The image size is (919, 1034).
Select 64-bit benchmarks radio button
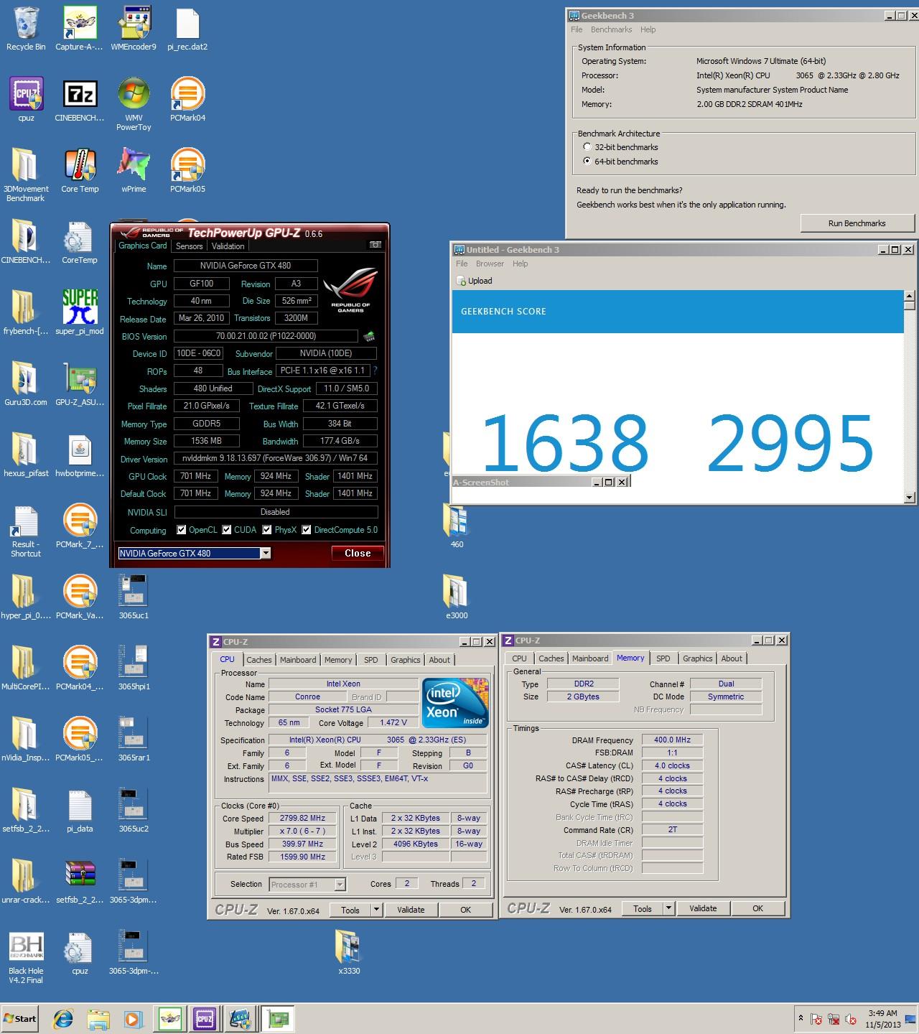coord(587,162)
